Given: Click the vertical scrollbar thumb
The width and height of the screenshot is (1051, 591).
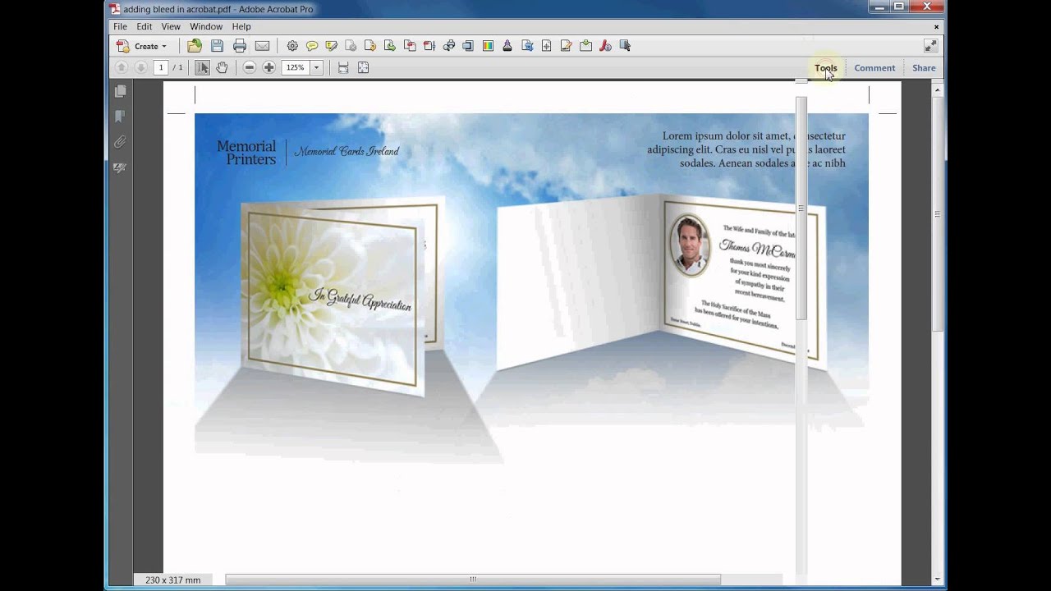Looking at the screenshot, I should click(x=937, y=213).
